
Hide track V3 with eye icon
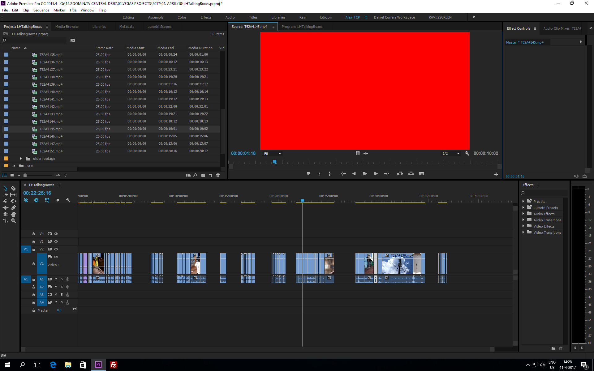click(x=56, y=241)
